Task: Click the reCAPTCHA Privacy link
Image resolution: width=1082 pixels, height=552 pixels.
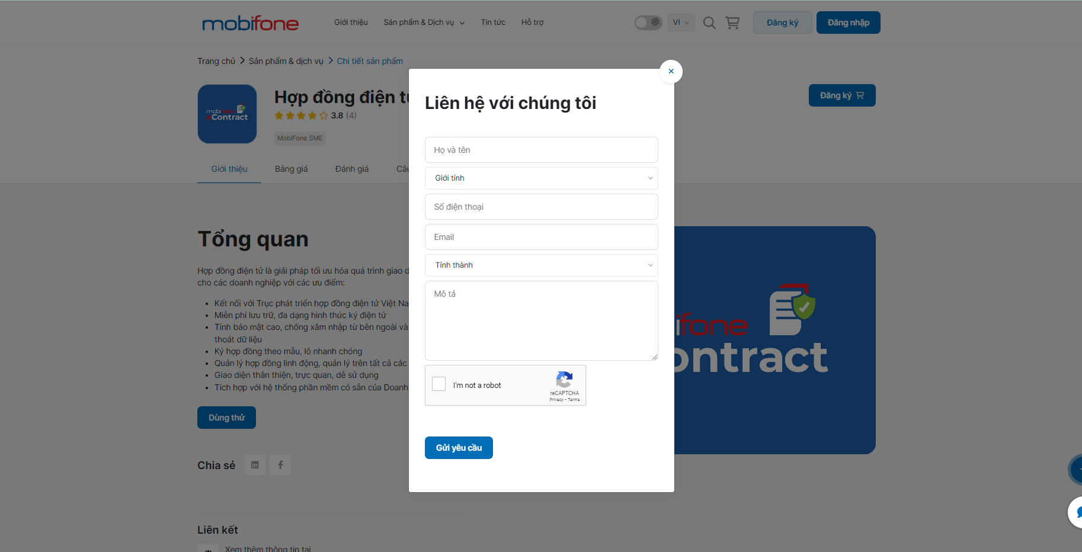Action: coord(556,400)
